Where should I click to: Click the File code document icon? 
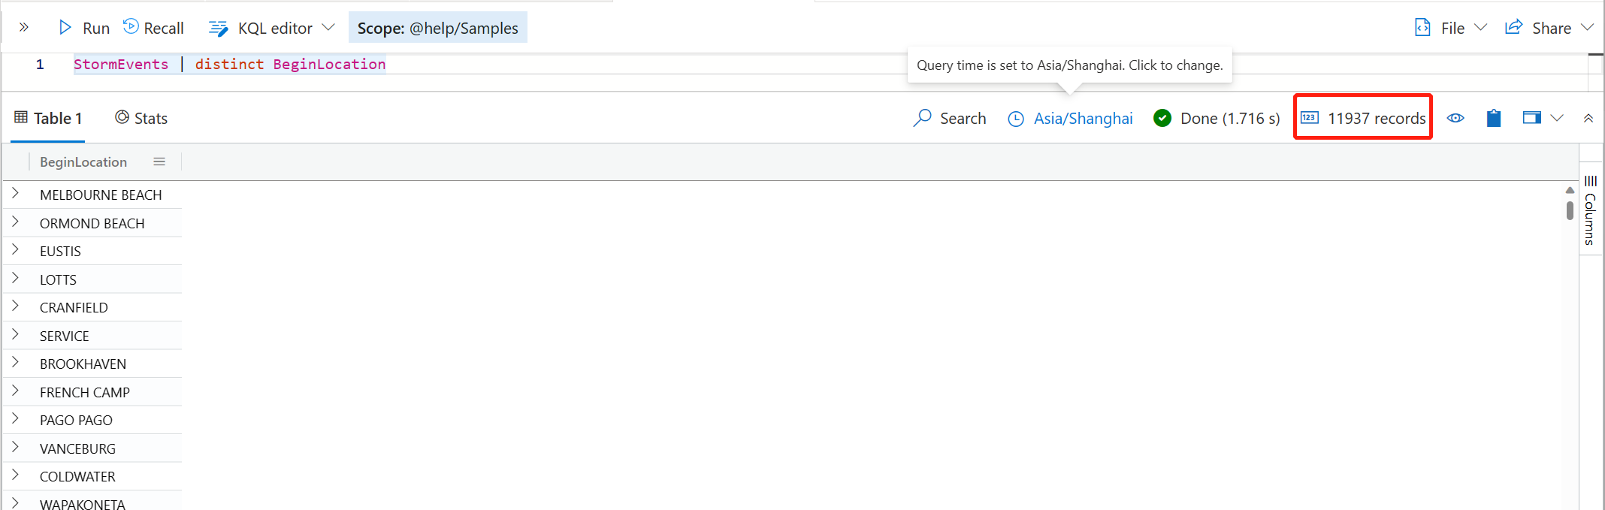(x=1422, y=28)
